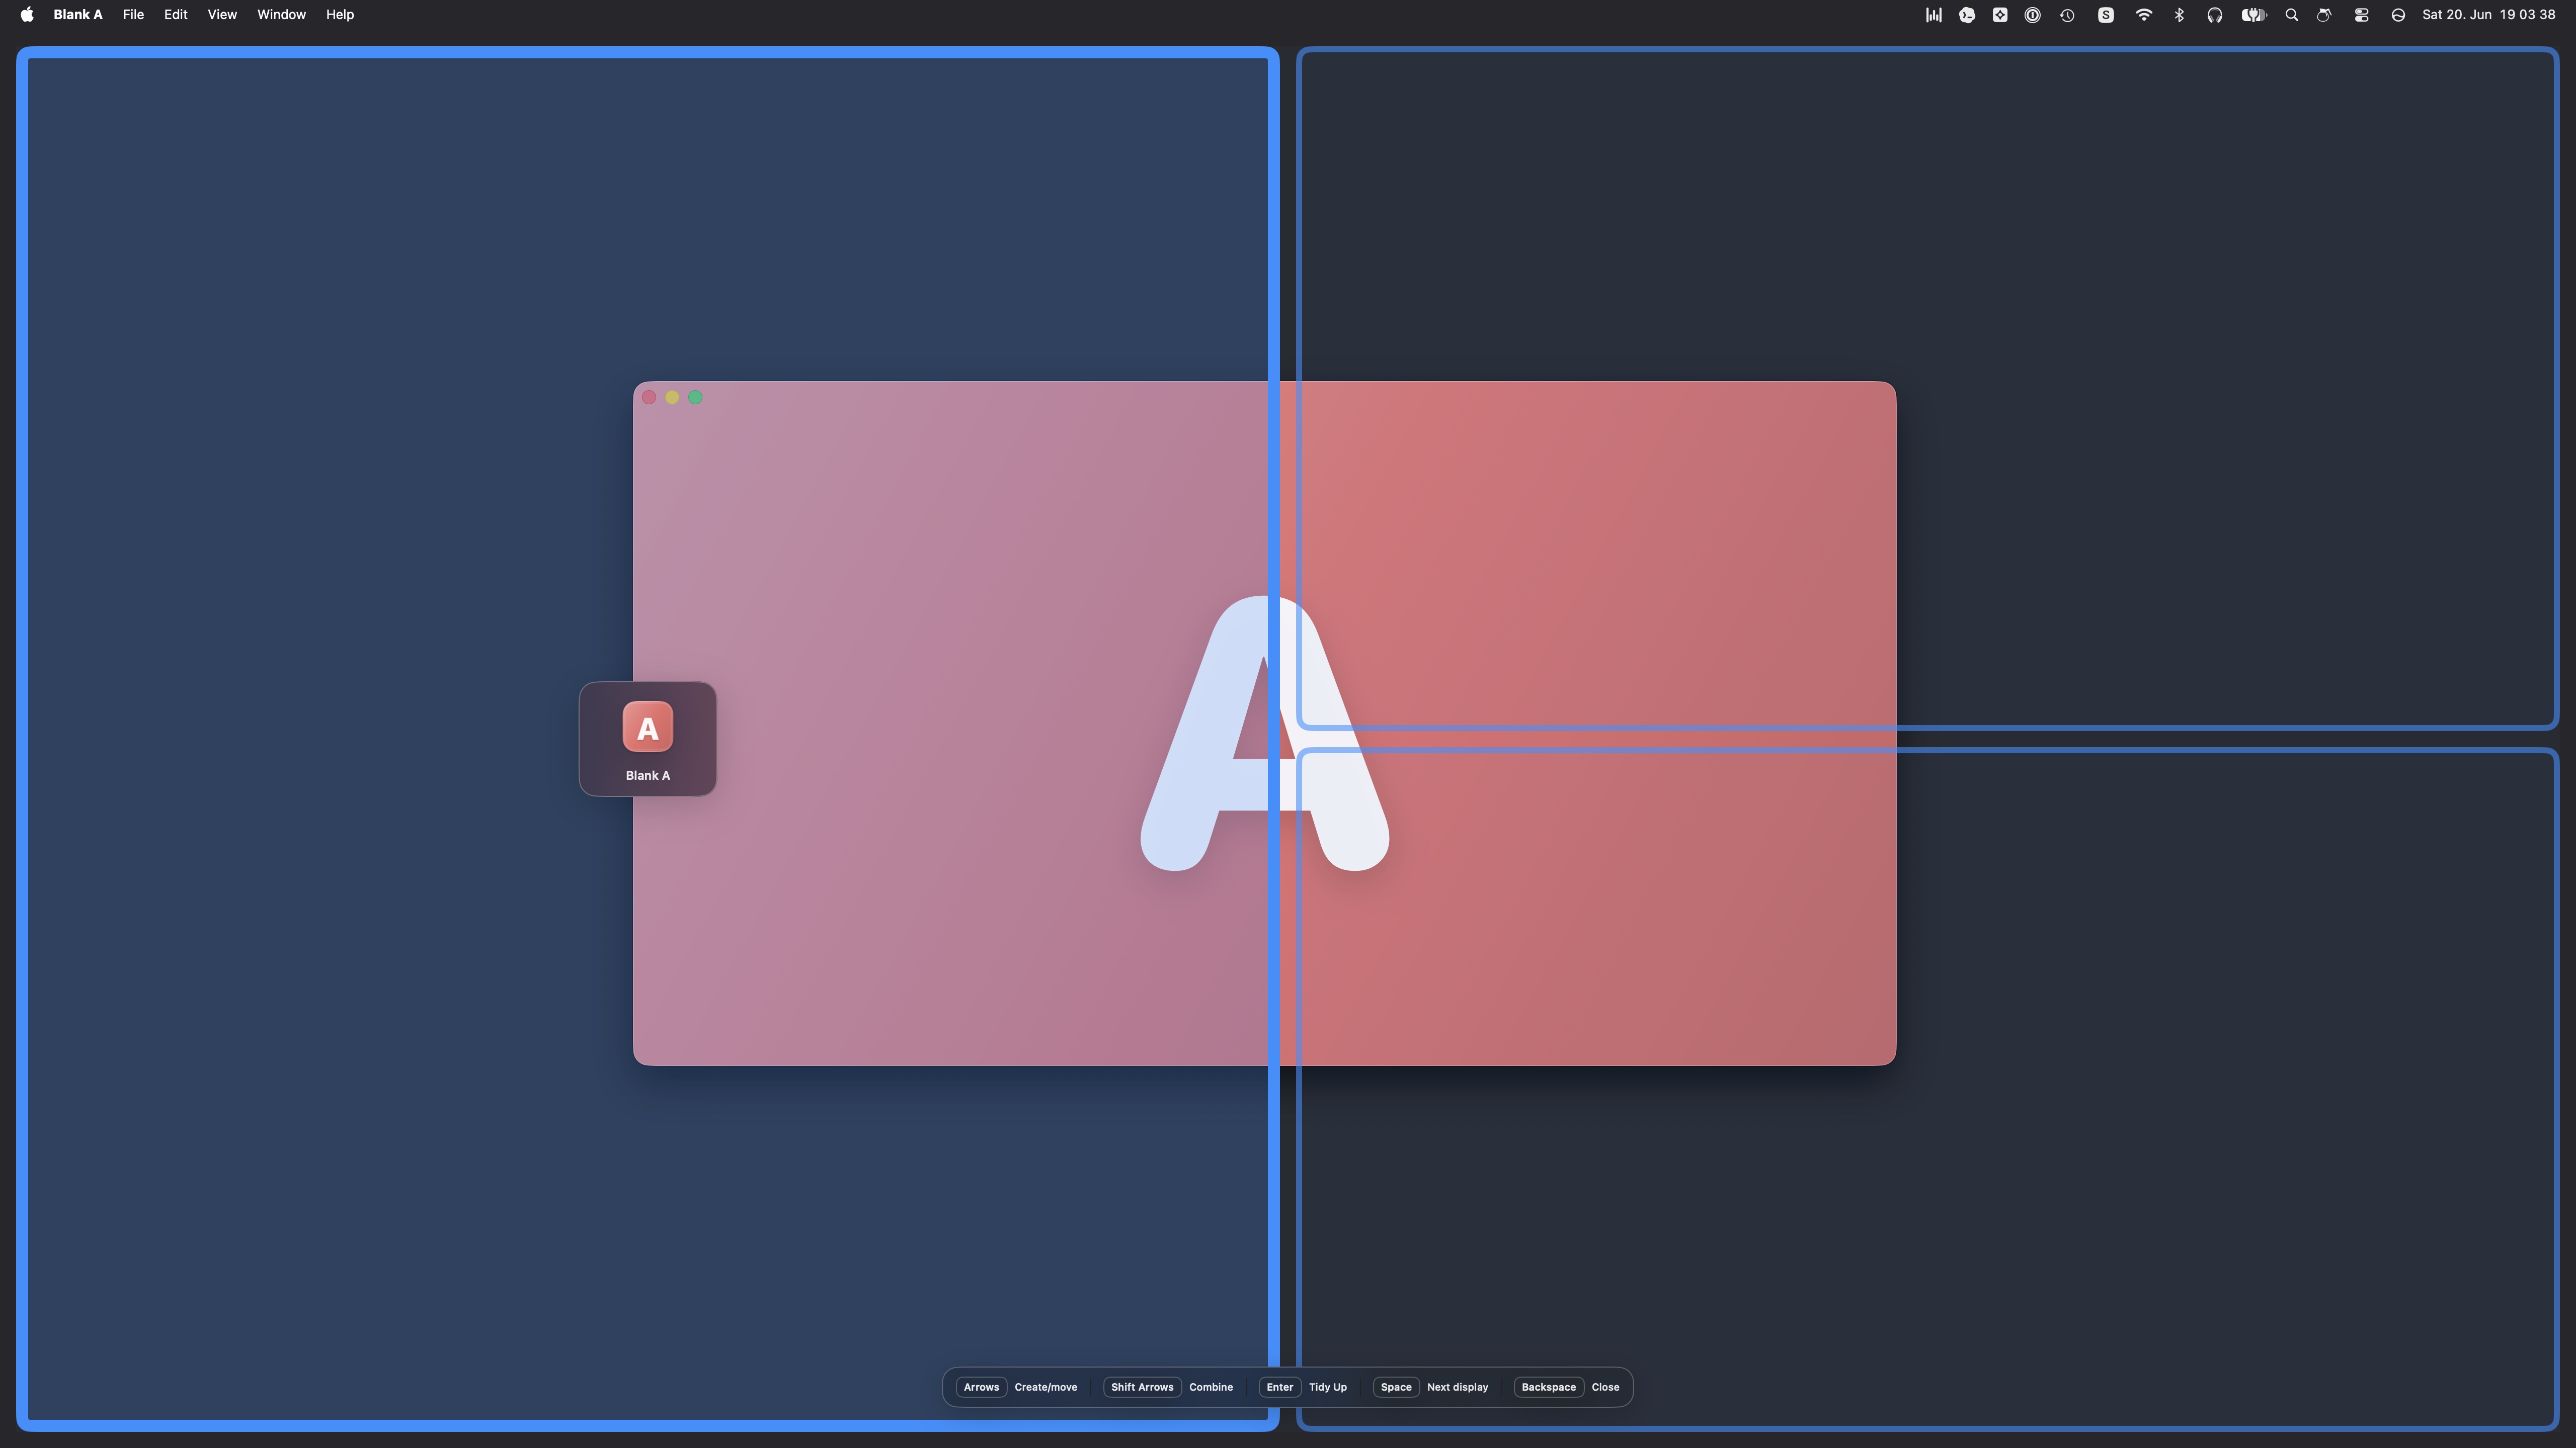Open the Apple menu
Screen dimensions: 2576x1448
point(27,14)
